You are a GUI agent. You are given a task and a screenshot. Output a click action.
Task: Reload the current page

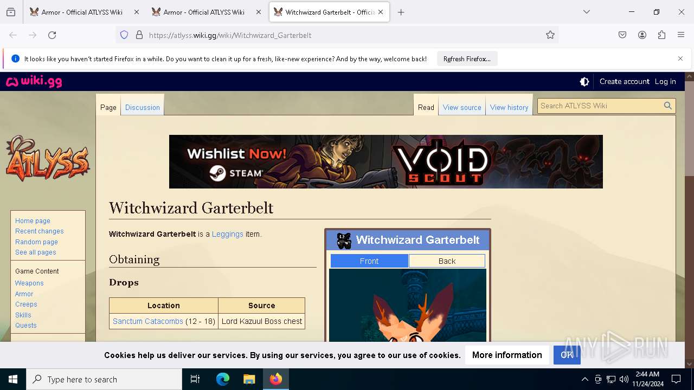52,35
